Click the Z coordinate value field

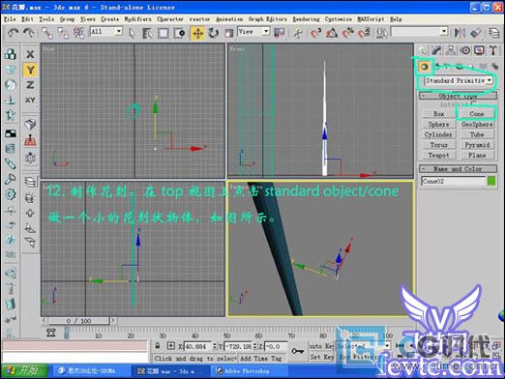click(x=276, y=346)
